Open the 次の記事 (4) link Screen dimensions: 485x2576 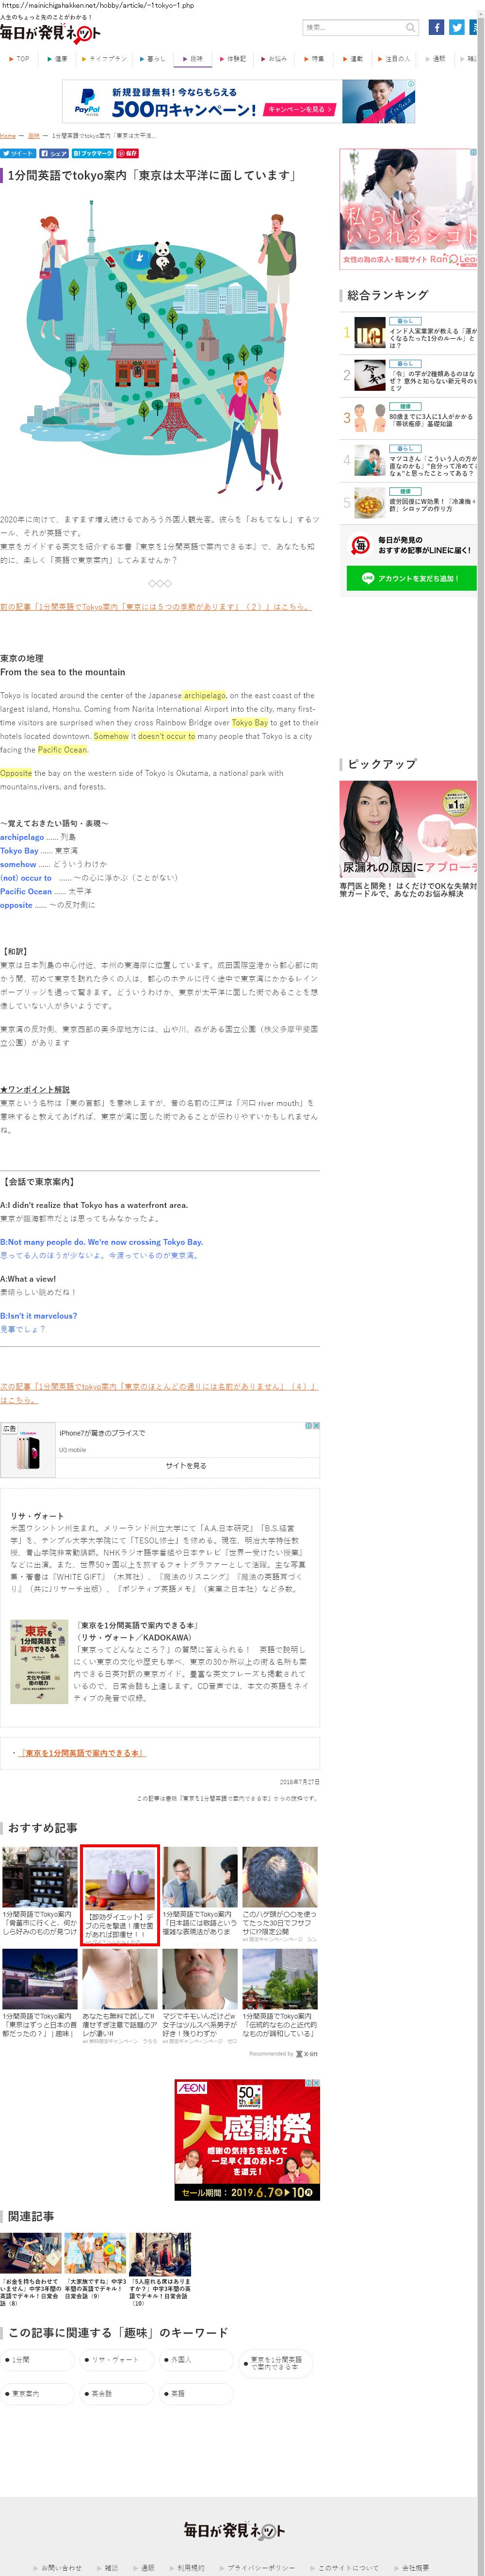(x=158, y=1393)
